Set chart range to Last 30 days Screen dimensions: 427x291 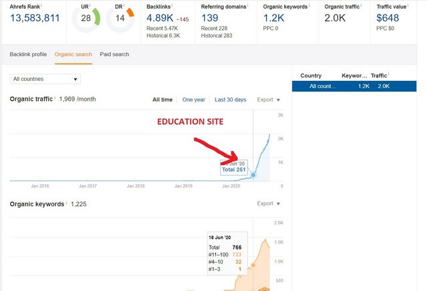click(x=230, y=99)
